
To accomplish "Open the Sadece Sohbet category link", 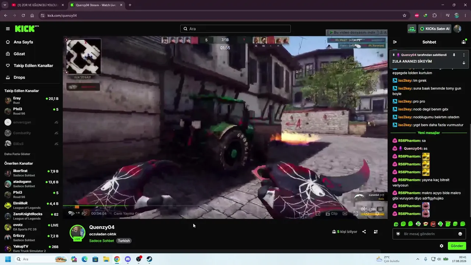I will point(102,241).
